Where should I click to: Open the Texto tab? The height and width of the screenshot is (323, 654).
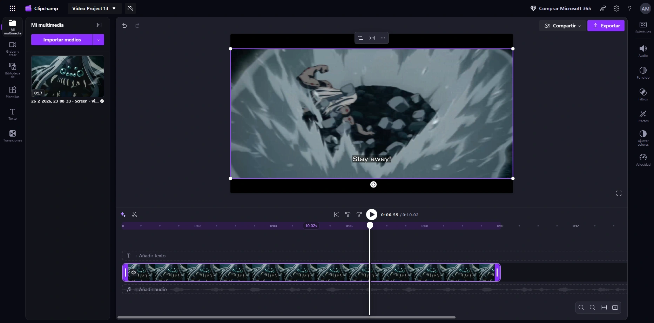(x=13, y=114)
